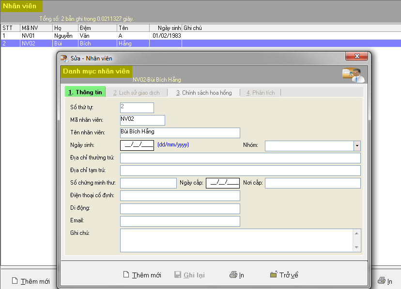Click the Ngày sinh date field

(137, 145)
